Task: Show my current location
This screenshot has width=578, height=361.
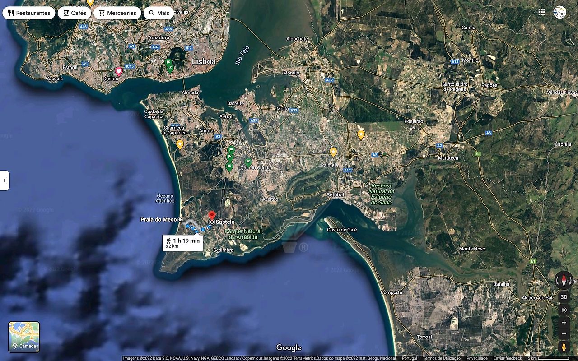Action: (x=564, y=310)
